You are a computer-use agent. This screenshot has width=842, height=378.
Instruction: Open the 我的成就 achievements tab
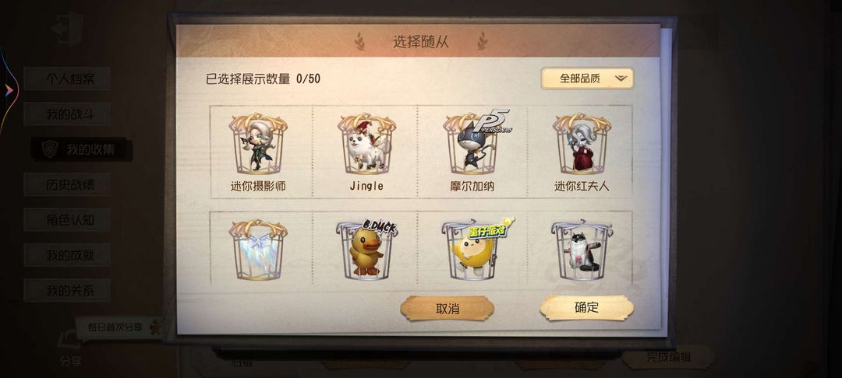click(x=67, y=255)
